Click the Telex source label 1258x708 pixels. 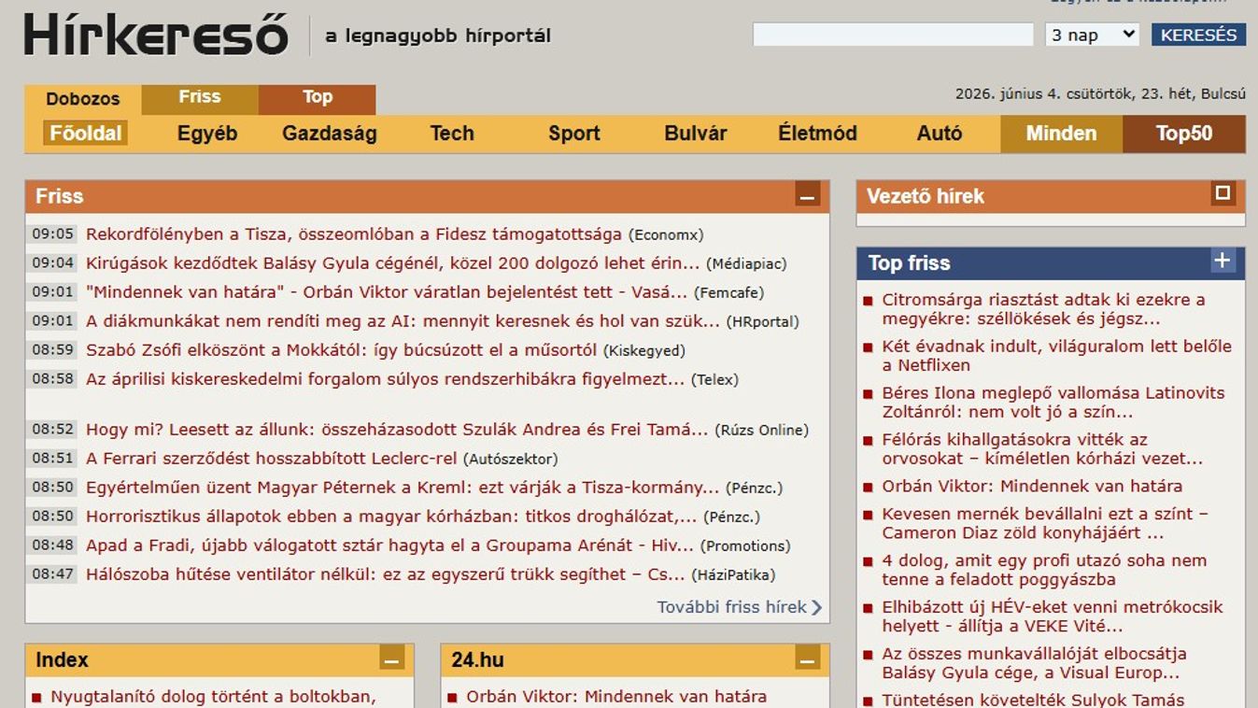point(715,380)
